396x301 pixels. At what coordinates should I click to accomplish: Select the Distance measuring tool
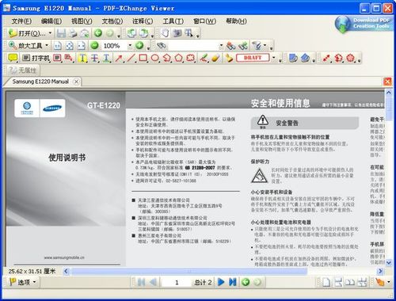(326, 58)
